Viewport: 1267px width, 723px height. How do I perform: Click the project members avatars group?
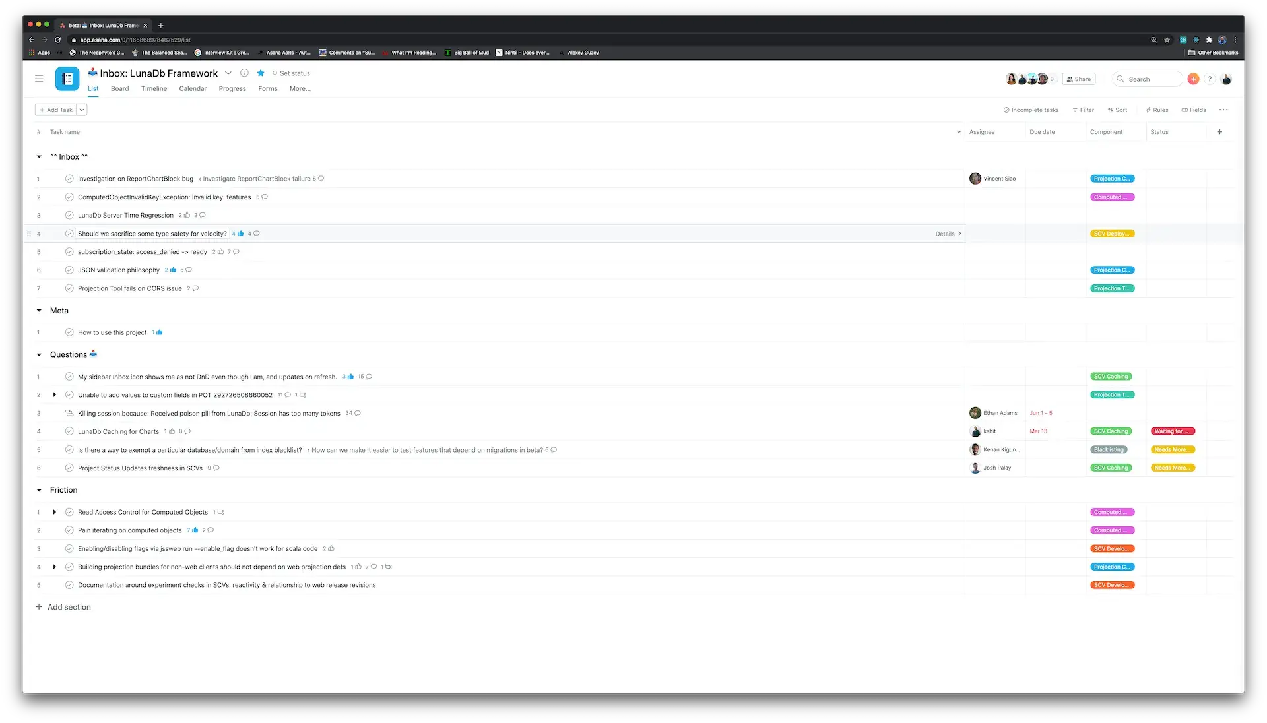(1029, 79)
